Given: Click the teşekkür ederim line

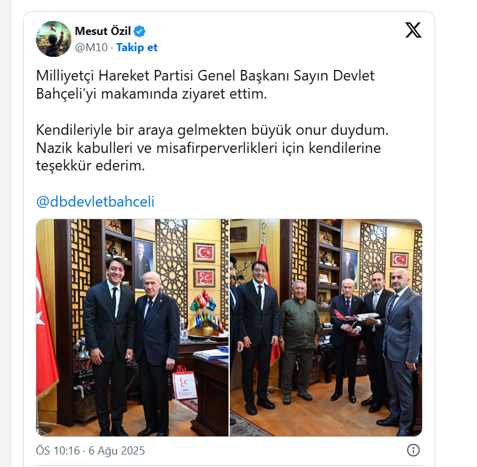Looking at the screenshot, I should point(91,166).
